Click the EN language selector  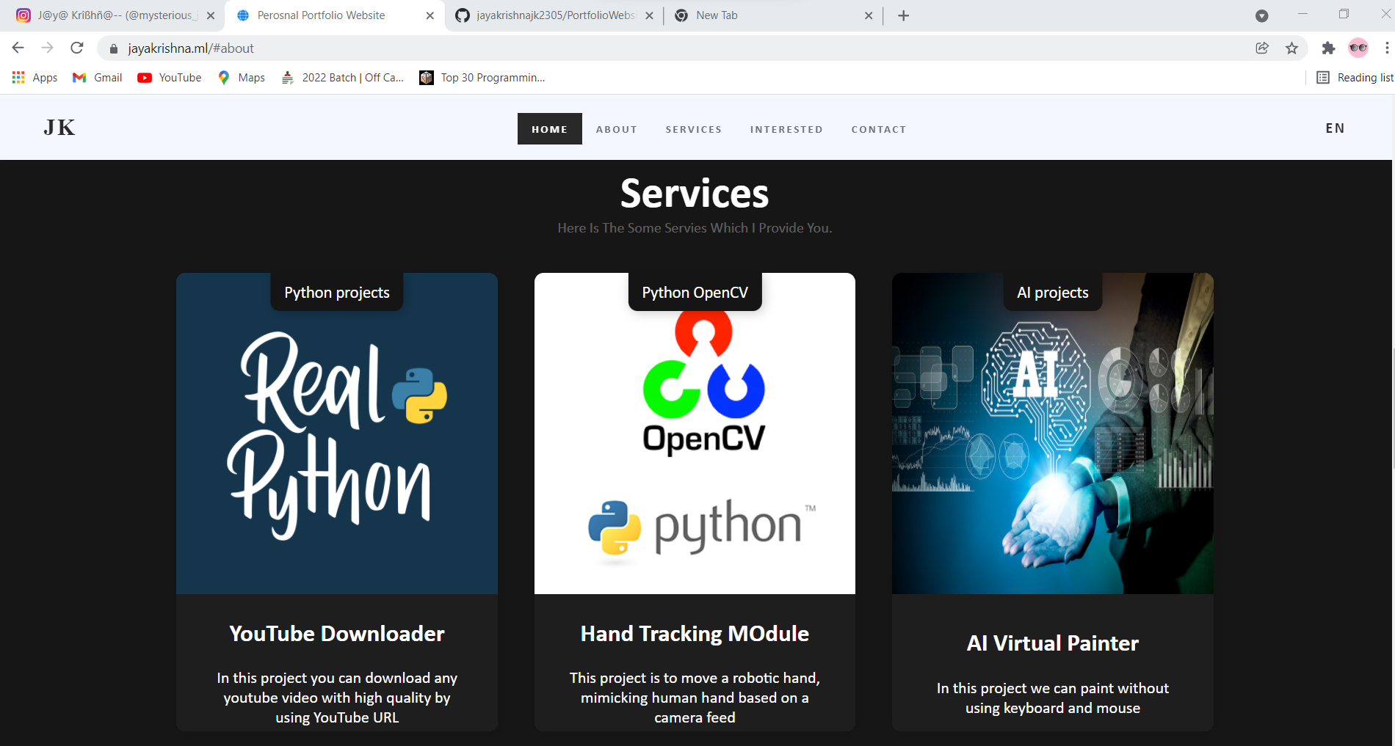click(x=1336, y=128)
